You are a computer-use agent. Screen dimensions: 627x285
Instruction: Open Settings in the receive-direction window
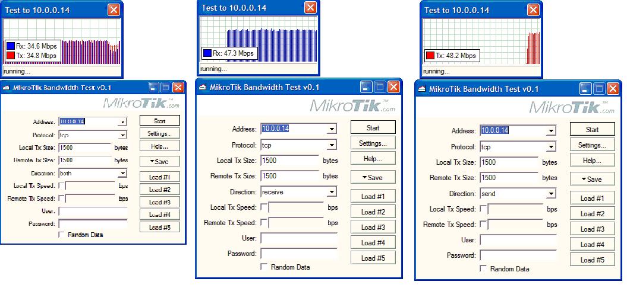373,143
